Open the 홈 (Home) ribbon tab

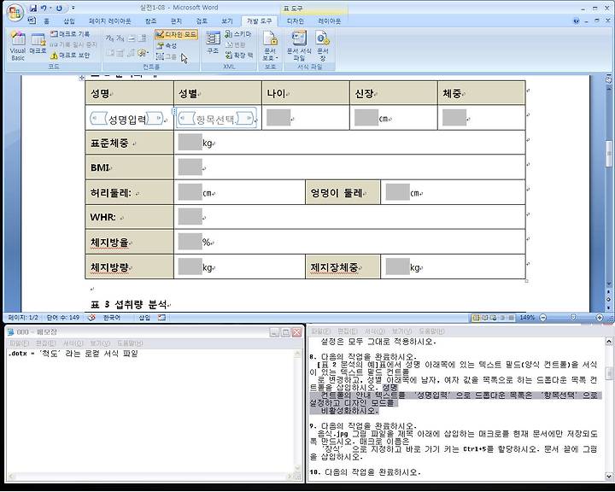pos(47,21)
